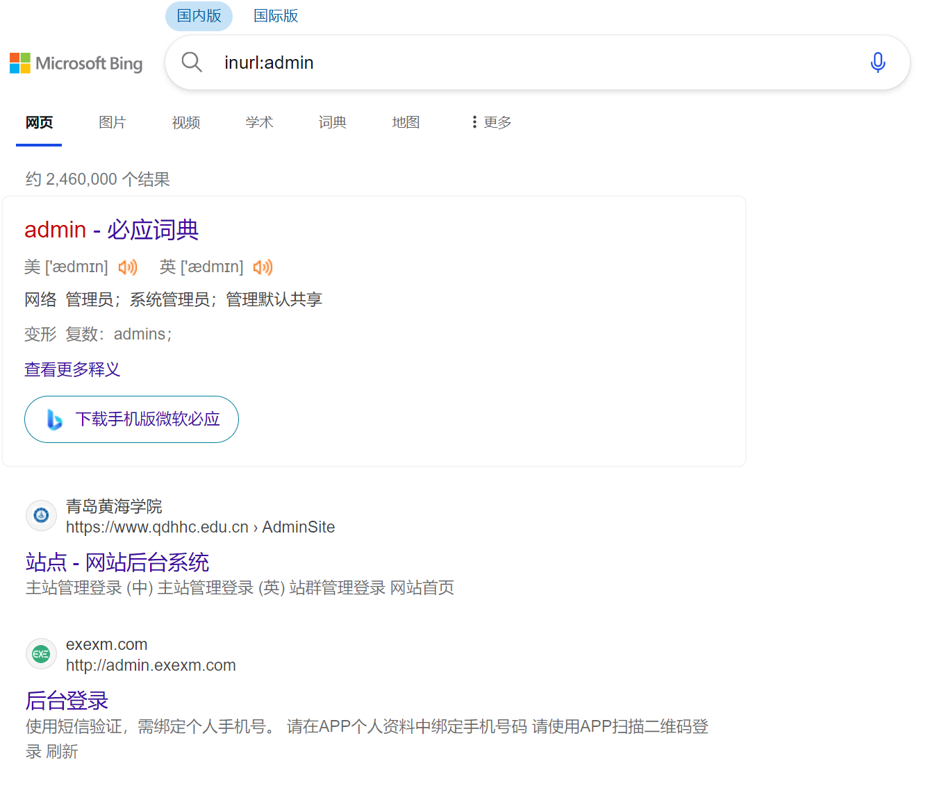
Task: Select the 网页 tab
Action: (39, 123)
